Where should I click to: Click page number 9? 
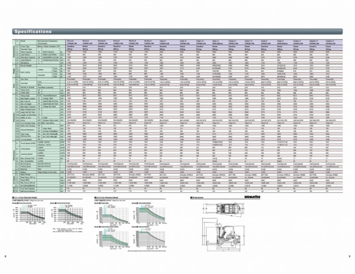(x=349, y=256)
